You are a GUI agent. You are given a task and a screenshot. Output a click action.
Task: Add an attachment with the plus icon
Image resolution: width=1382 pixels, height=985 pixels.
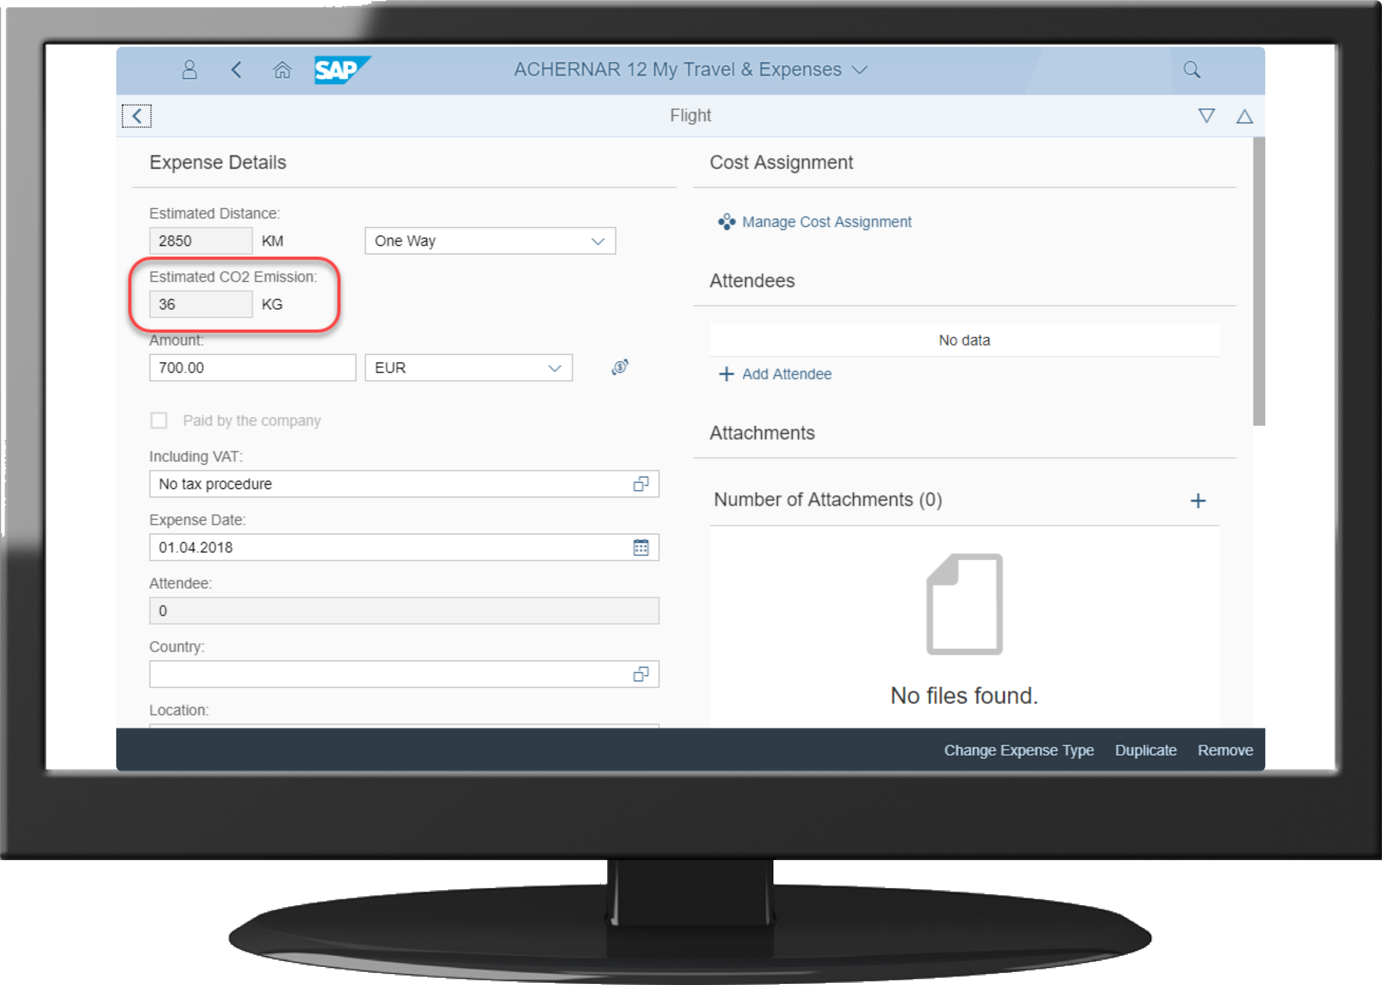[1198, 500]
